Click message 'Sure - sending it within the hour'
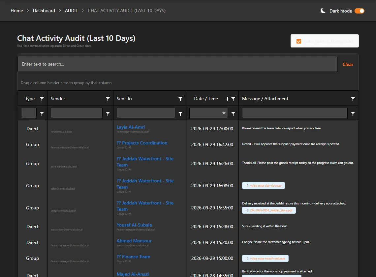 click(265, 226)
